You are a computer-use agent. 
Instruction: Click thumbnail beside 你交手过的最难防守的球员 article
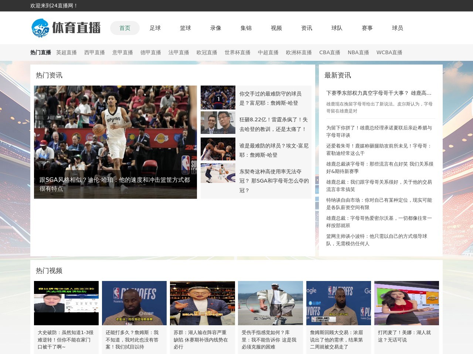[218, 97]
